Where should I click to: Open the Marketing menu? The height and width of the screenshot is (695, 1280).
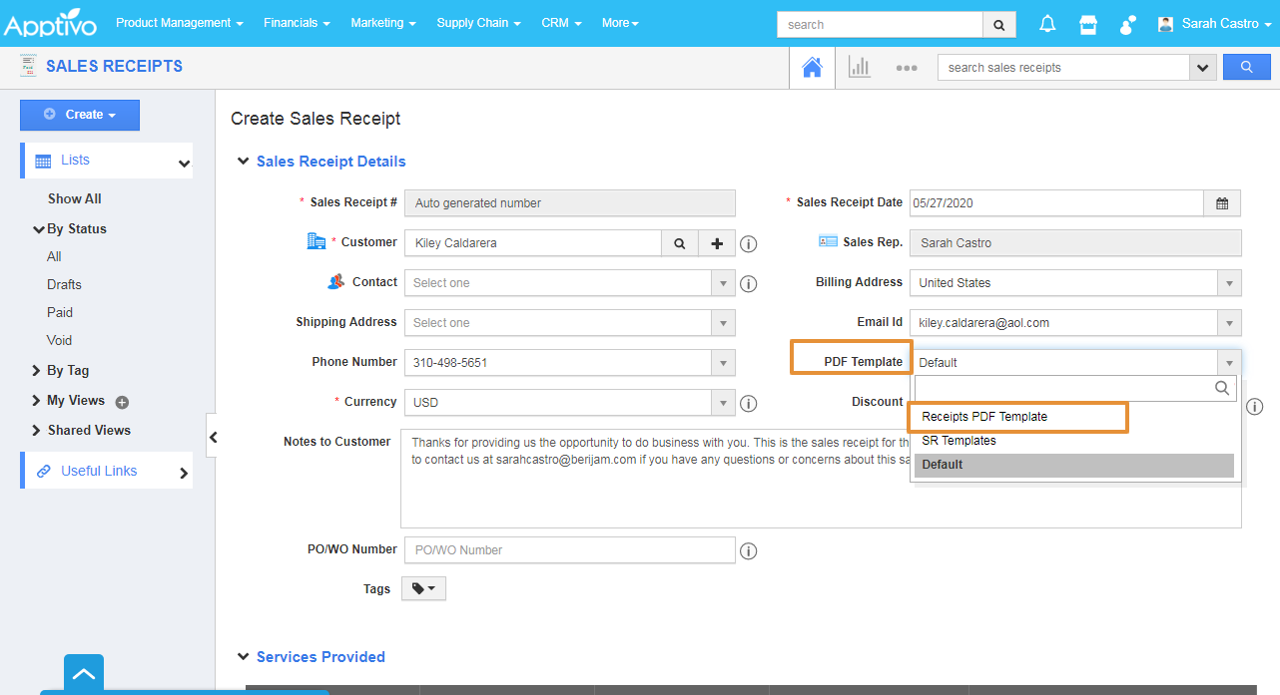pyautogui.click(x=383, y=23)
